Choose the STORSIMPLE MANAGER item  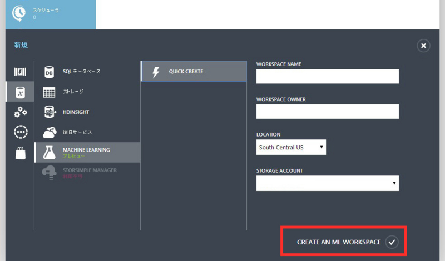tap(88, 173)
